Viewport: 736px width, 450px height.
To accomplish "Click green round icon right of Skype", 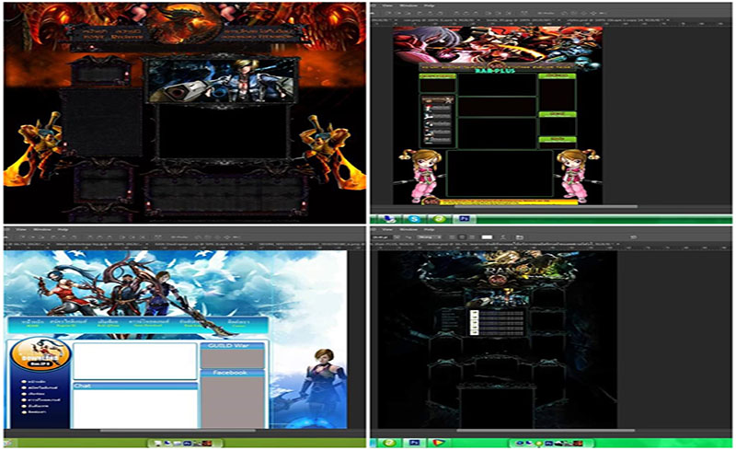I will point(439,219).
